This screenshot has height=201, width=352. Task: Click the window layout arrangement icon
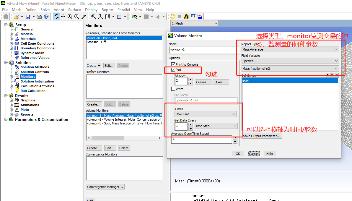[x=108, y=17]
